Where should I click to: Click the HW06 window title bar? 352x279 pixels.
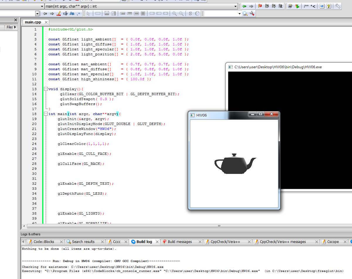(218, 115)
